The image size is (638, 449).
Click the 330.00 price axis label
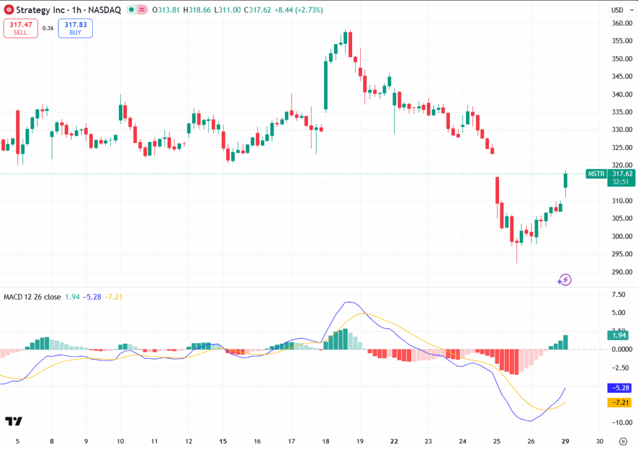click(622, 130)
